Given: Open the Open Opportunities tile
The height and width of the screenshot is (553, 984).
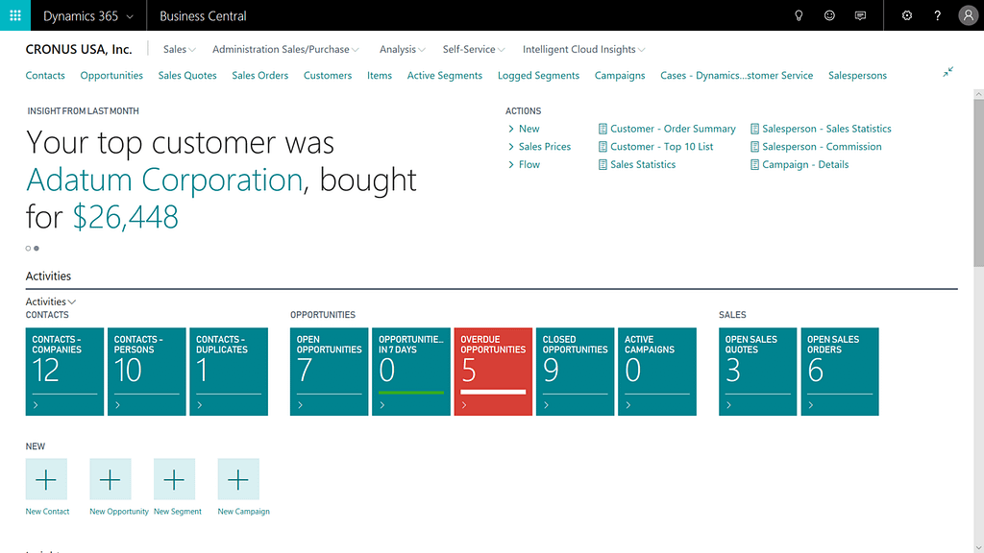Looking at the screenshot, I should pos(329,372).
